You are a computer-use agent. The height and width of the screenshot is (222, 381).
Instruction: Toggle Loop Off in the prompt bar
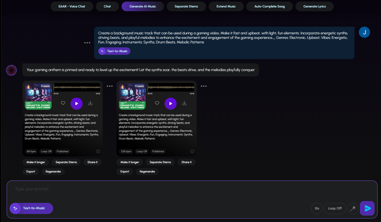[335, 208]
